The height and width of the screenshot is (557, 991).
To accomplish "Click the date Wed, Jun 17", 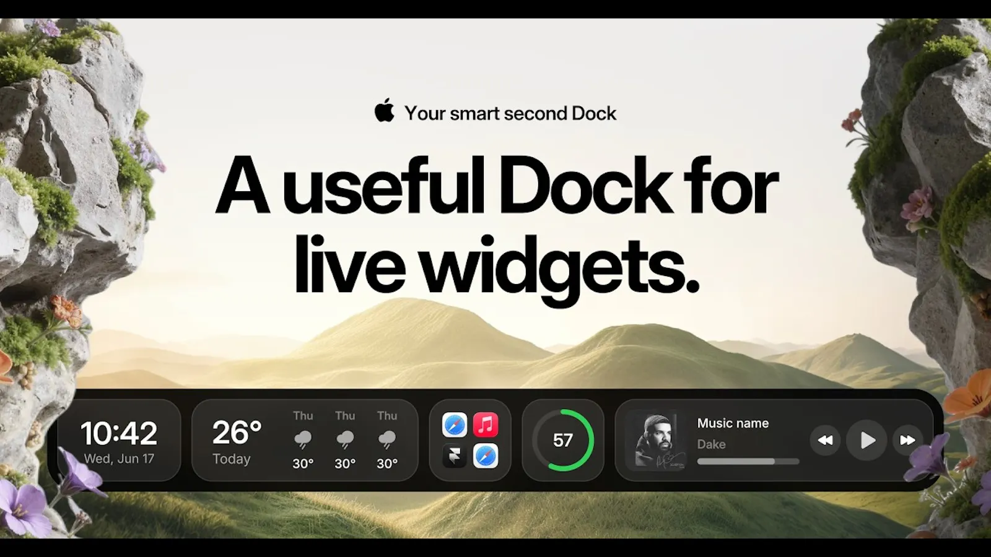I will [x=119, y=459].
